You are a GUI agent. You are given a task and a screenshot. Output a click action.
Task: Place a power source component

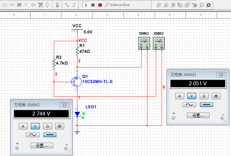[x=5, y=5]
